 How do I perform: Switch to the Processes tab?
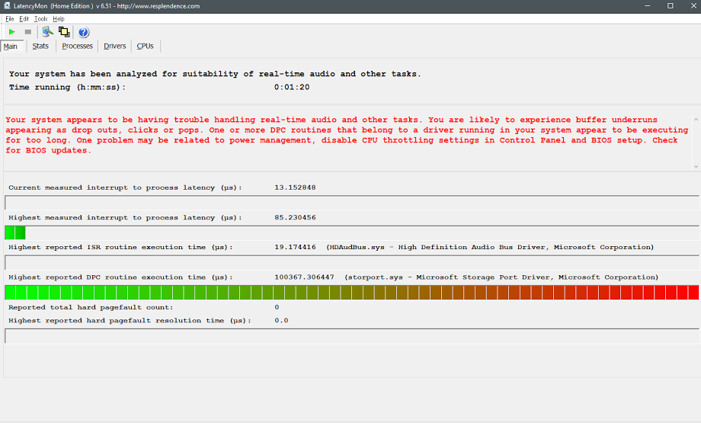(x=78, y=46)
